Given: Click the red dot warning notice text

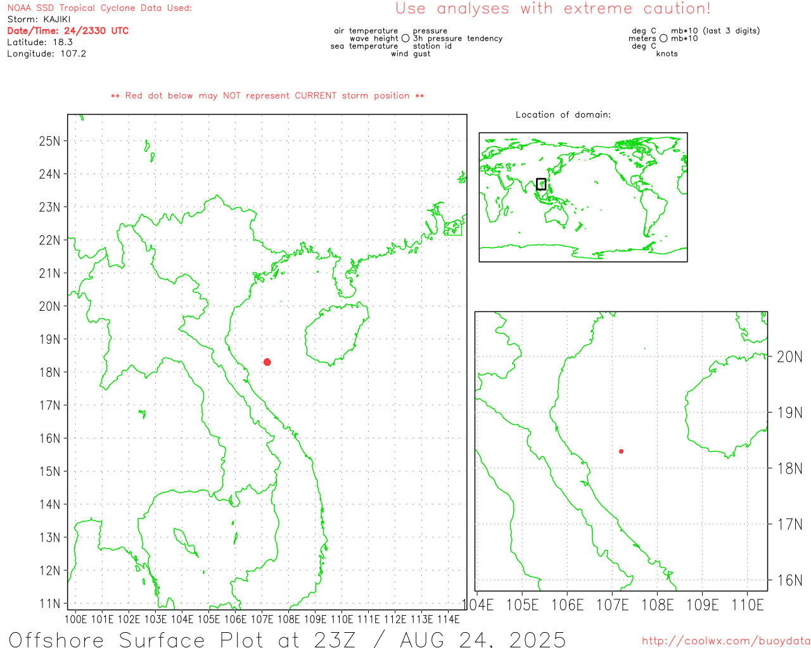Looking at the screenshot, I should 267,96.
